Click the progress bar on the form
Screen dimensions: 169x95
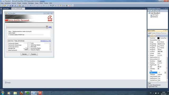(29, 39)
